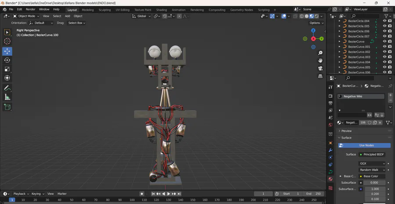Screen dimensions: 395x204
Task: Open the Object Mode dropdown
Action: 26,16
